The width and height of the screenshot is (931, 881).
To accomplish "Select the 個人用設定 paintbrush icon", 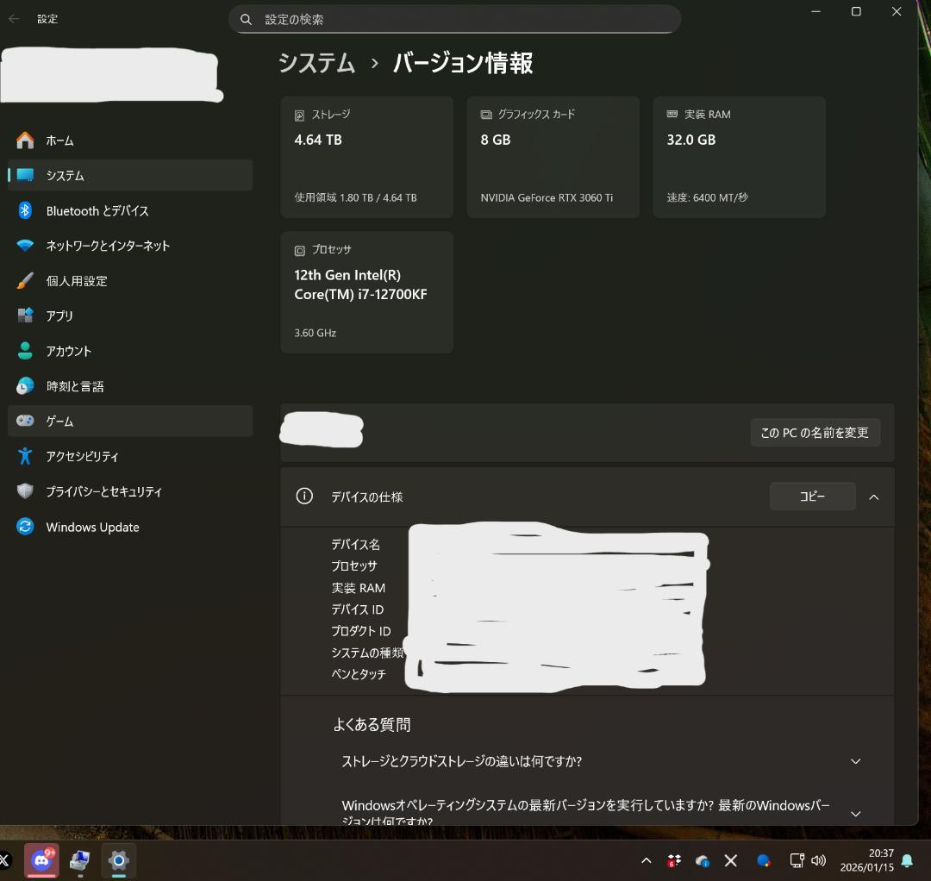I will (26, 280).
